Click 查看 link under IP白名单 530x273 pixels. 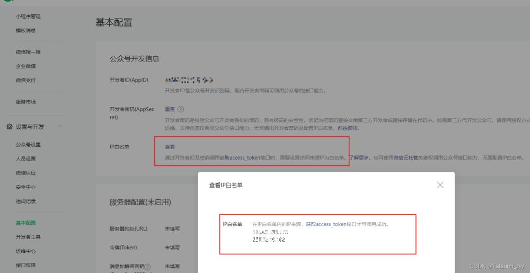(x=170, y=147)
